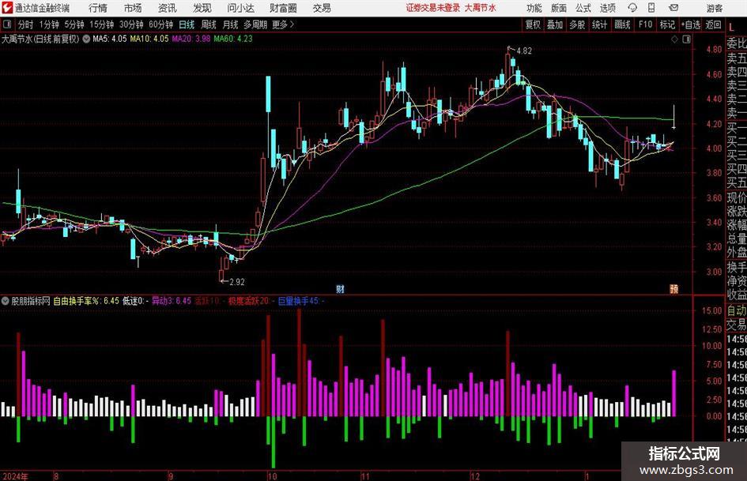Click the 证券交易未登录 login status link
747x481 pixels.
pos(432,8)
